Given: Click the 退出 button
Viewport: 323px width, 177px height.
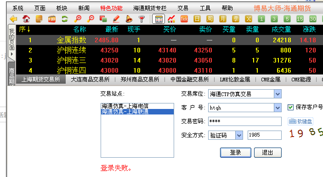Looking at the screenshot, I should [267, 153].
